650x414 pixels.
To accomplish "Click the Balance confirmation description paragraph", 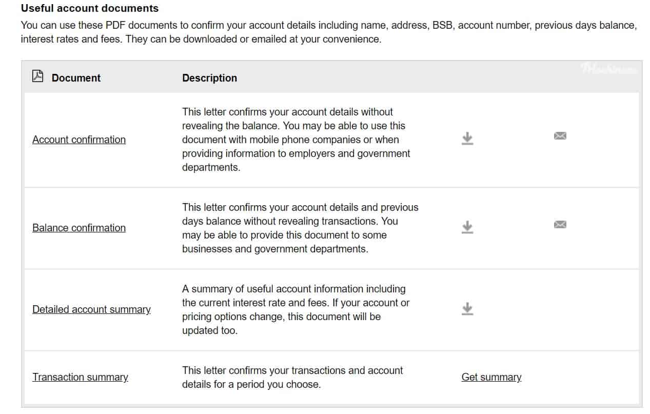I will 300,228.
